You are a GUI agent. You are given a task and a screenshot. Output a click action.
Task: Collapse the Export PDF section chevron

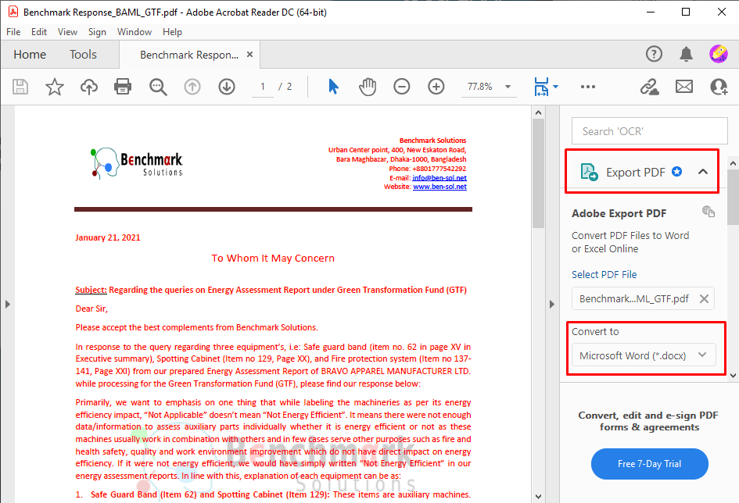[x=703, y=172]
